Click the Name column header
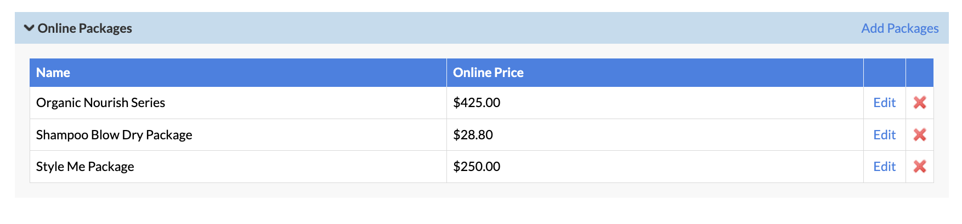 tap(238, 73)
